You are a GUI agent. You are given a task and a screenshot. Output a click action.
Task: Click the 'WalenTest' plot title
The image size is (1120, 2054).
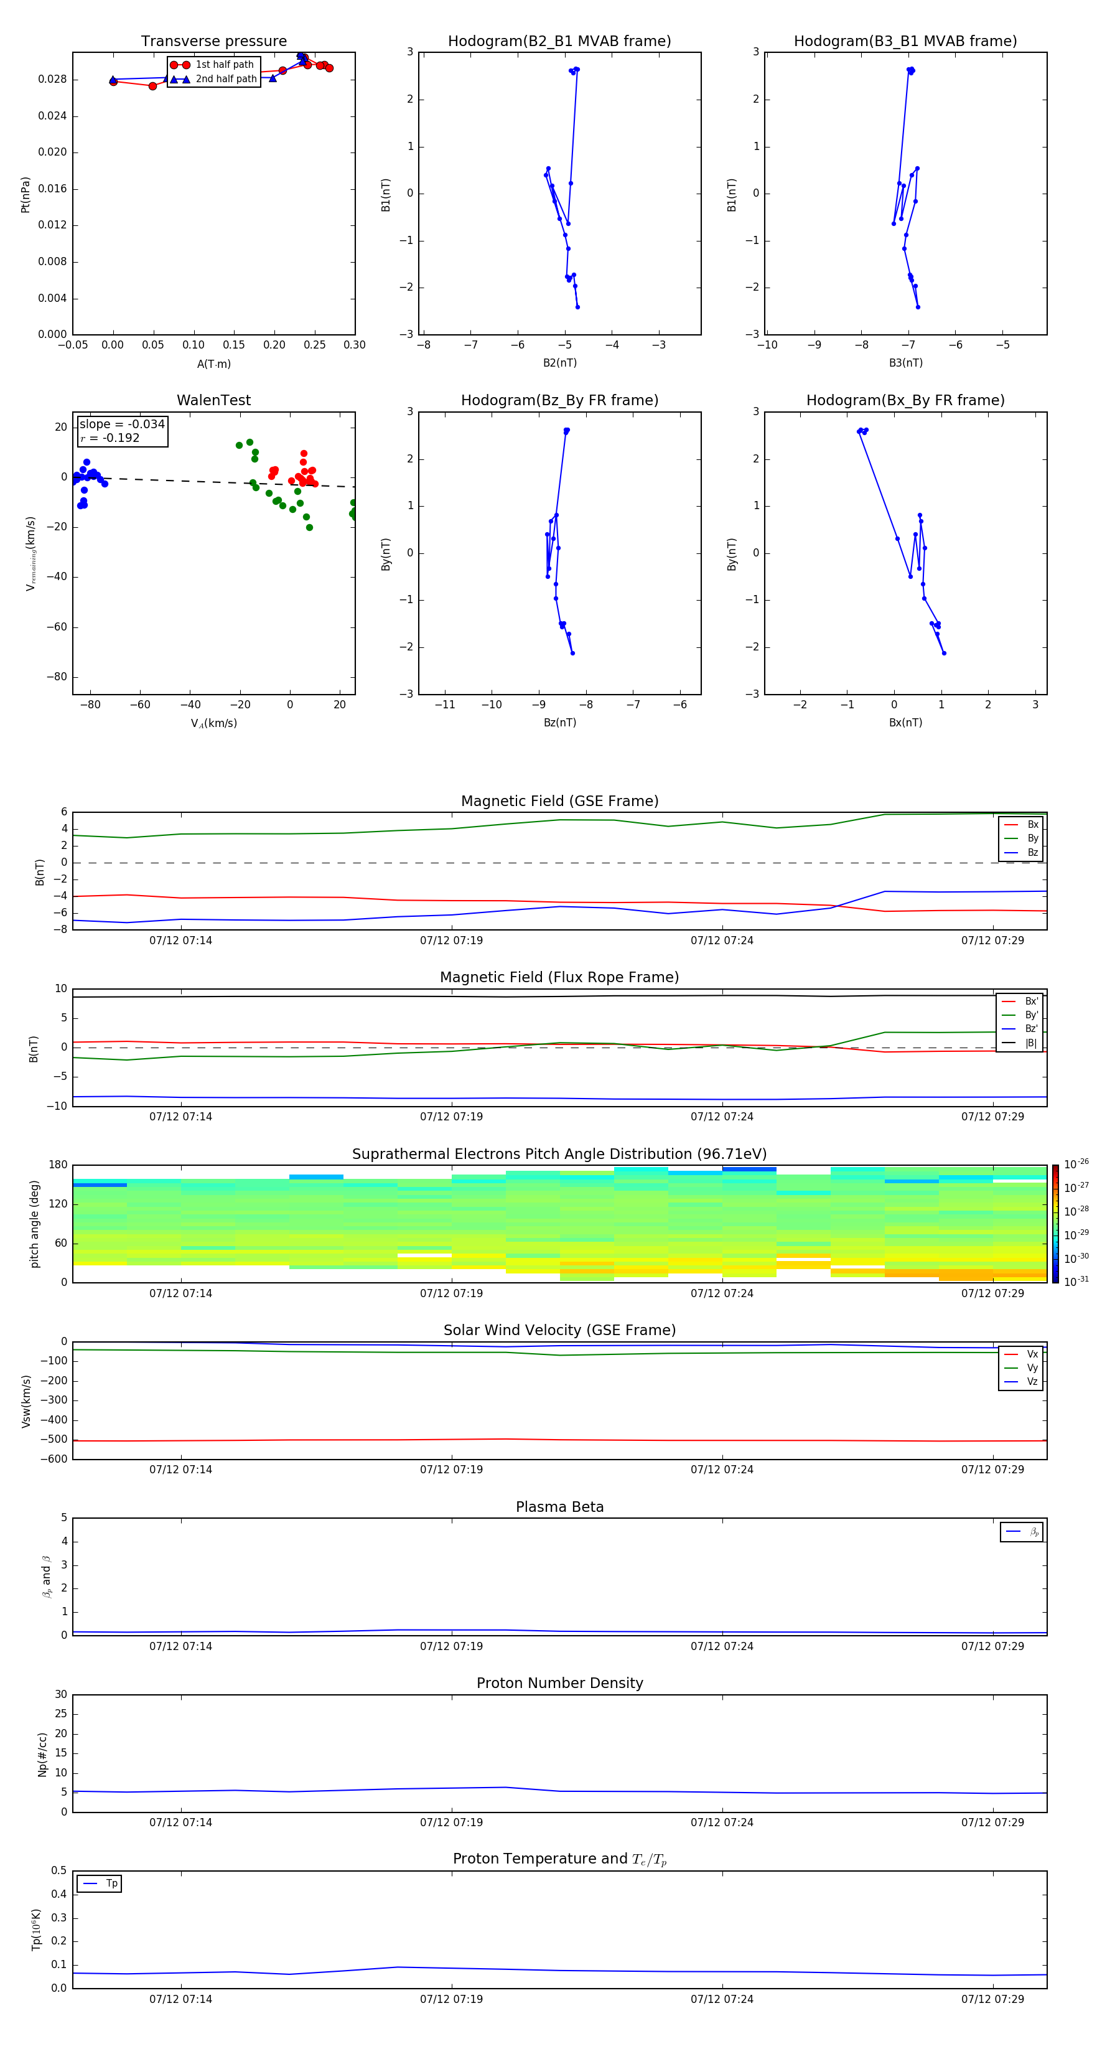coord(213,400)
